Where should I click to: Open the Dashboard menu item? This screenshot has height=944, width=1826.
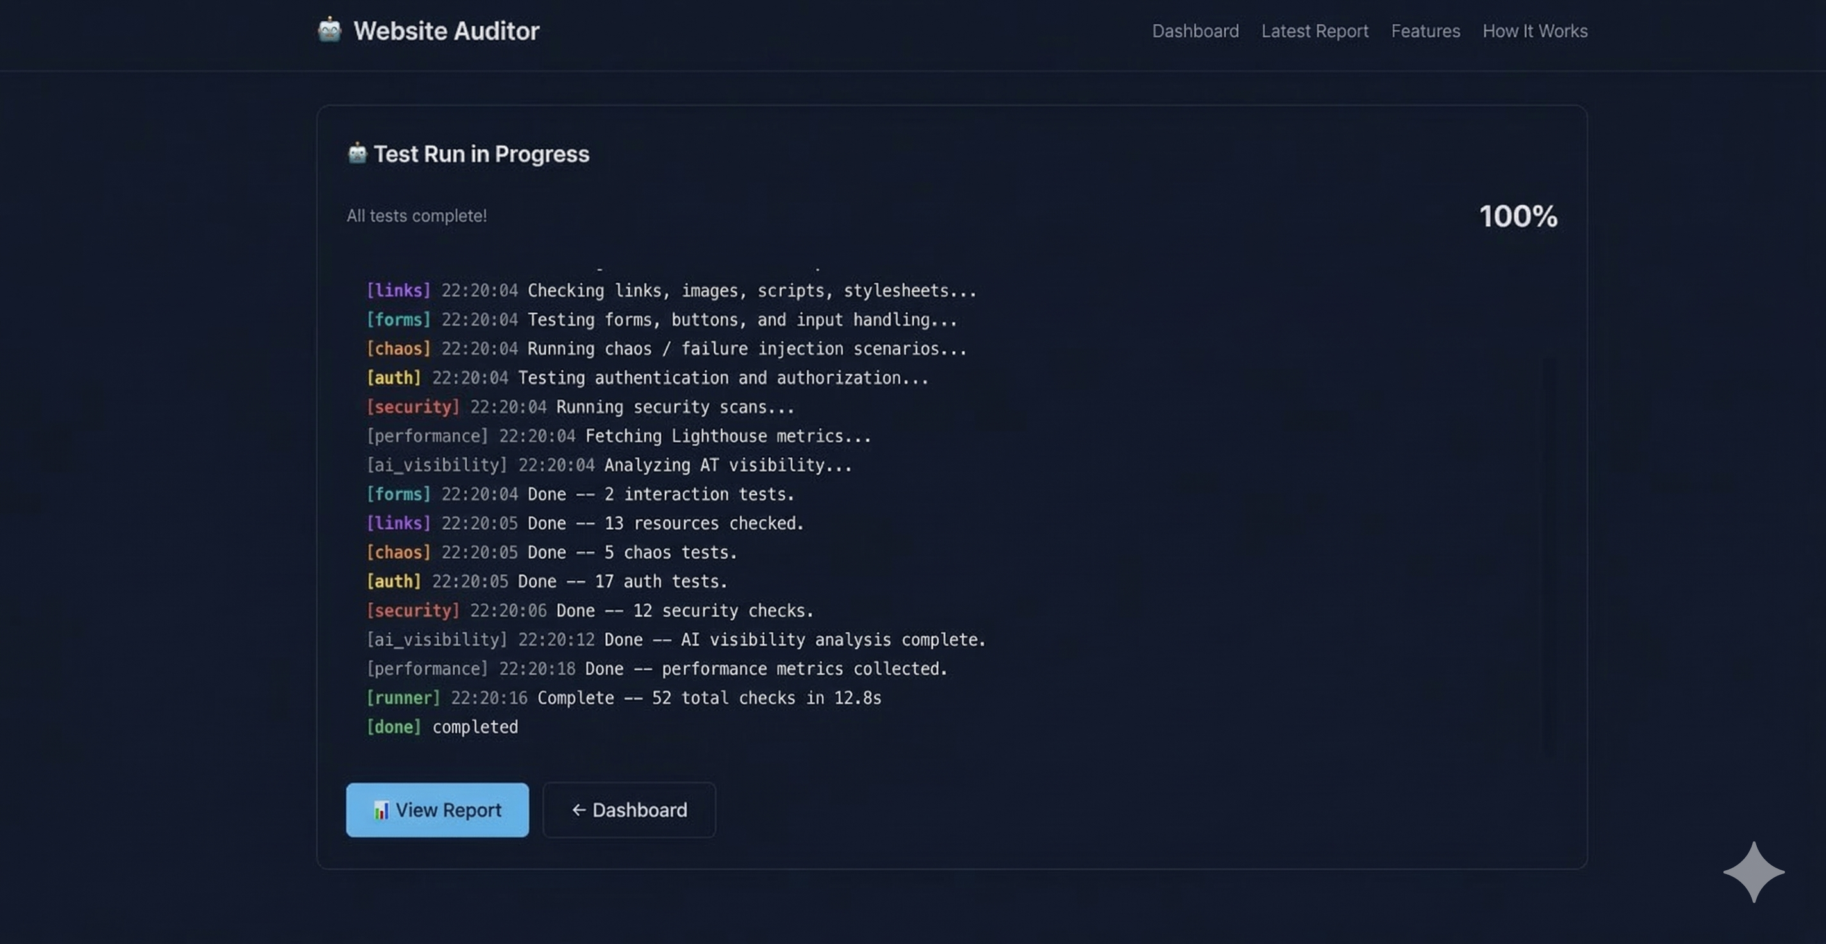1195,31
